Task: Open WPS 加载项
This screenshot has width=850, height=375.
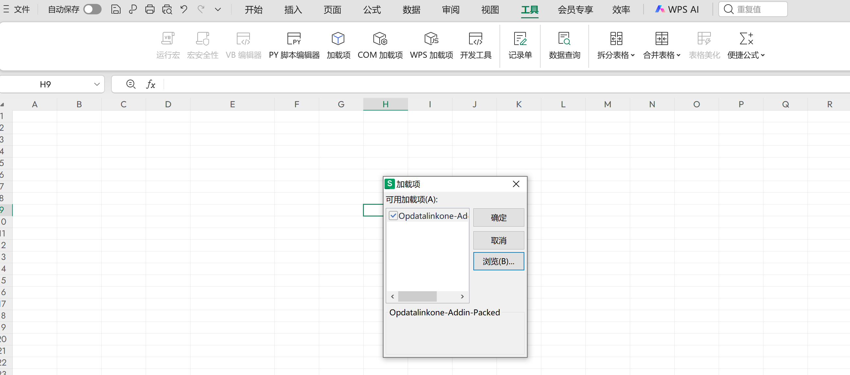Action: coord(431,44)
